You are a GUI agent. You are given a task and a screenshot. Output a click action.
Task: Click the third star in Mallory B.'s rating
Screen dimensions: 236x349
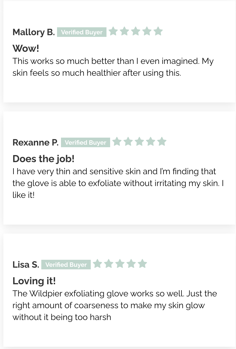[136, 31]
